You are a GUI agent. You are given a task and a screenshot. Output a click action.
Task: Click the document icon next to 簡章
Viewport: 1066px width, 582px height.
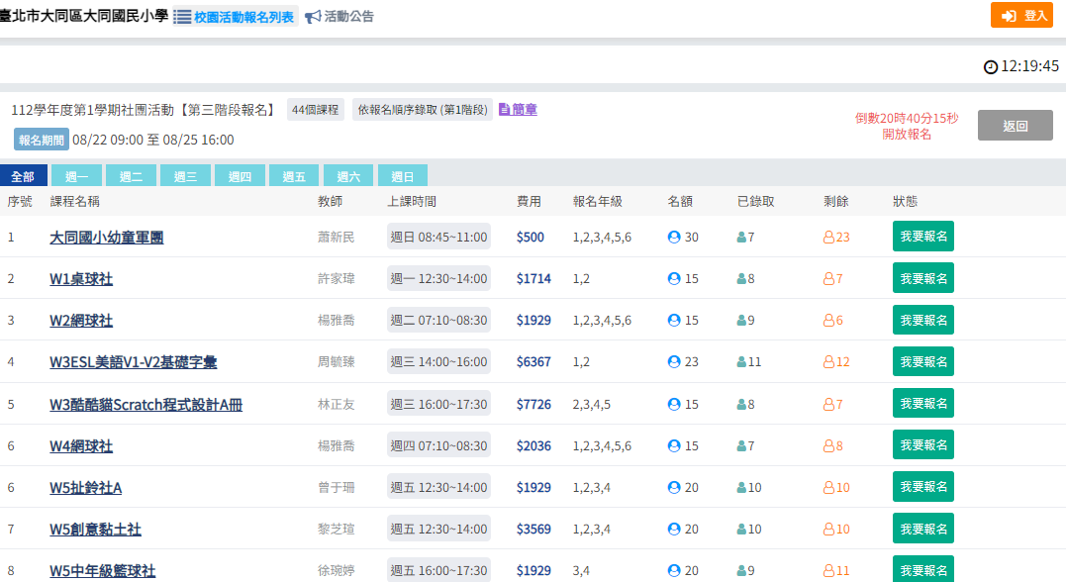click(x=504, y=110)
